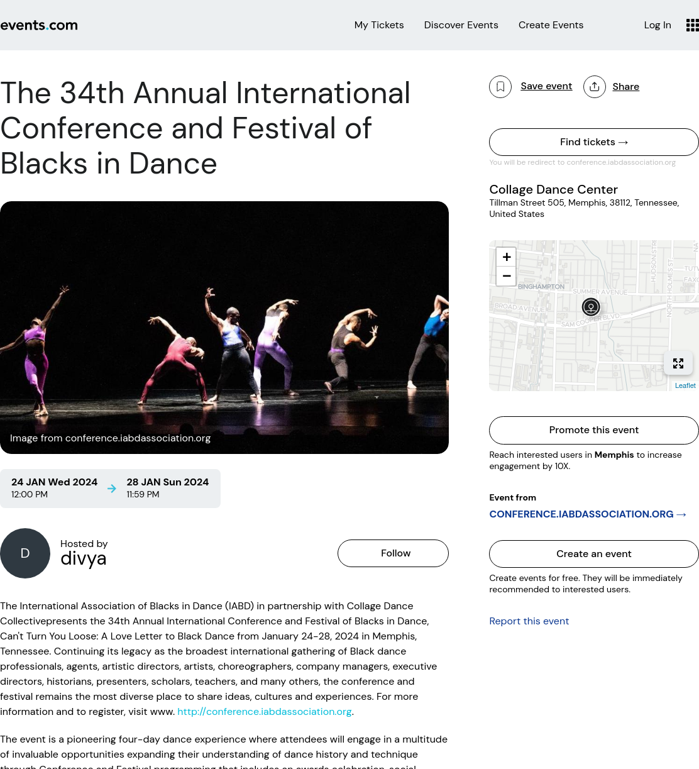Zoom out on the map

[x=506, y=276]
